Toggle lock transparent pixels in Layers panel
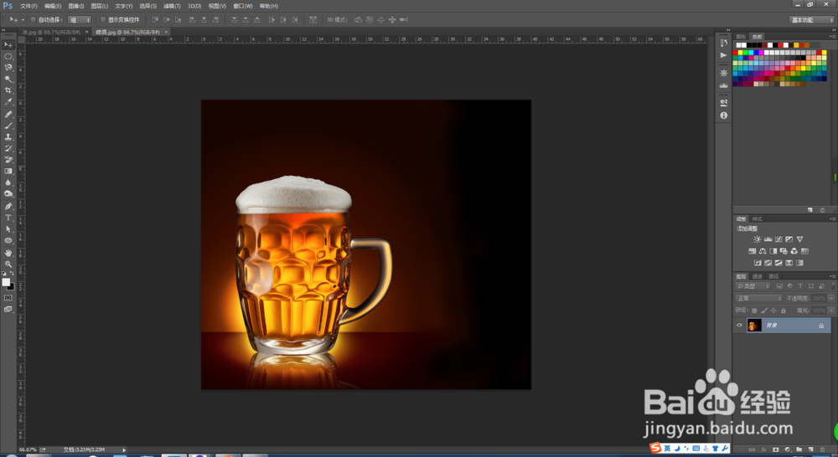 pyautogui.click(x=754, y=311)
